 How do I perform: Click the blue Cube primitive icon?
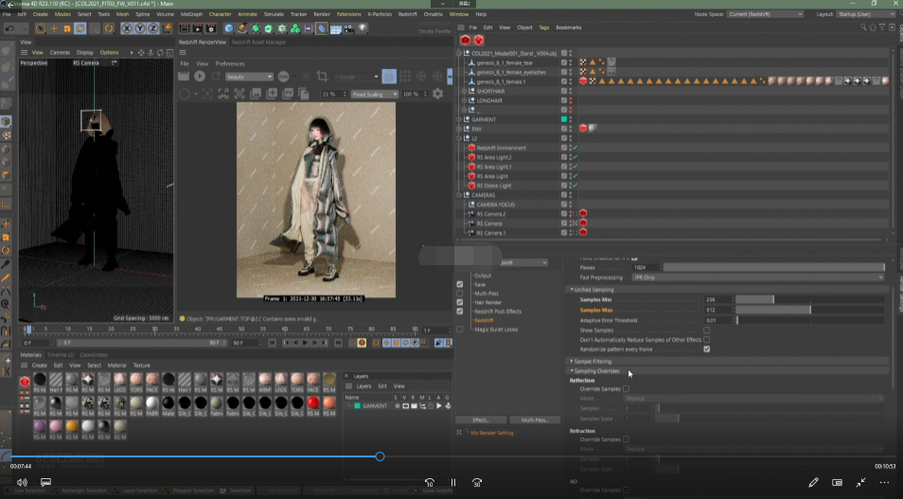click(x=229, y=28)
